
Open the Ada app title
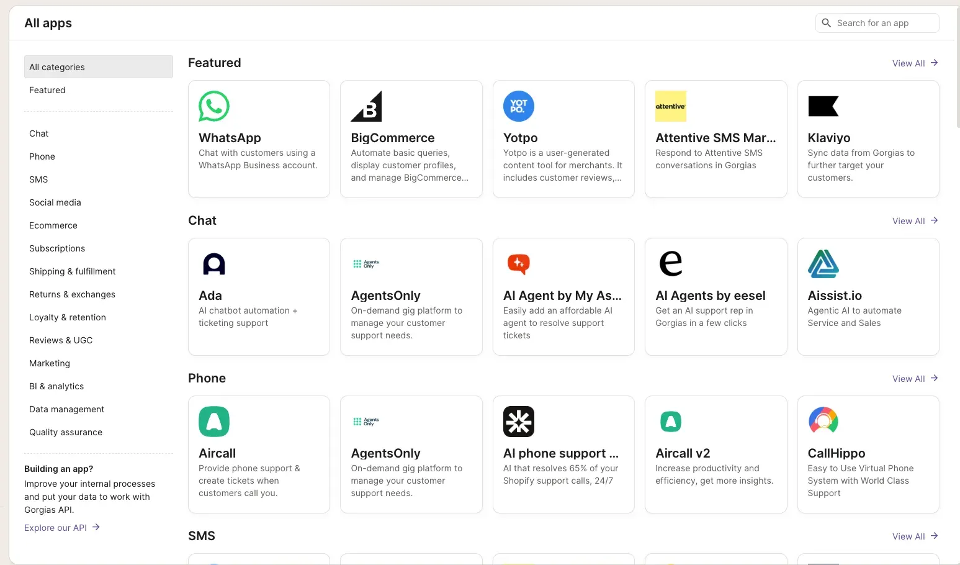[x=210, y=296]
